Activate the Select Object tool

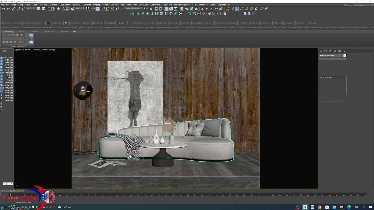pos(39,9)
